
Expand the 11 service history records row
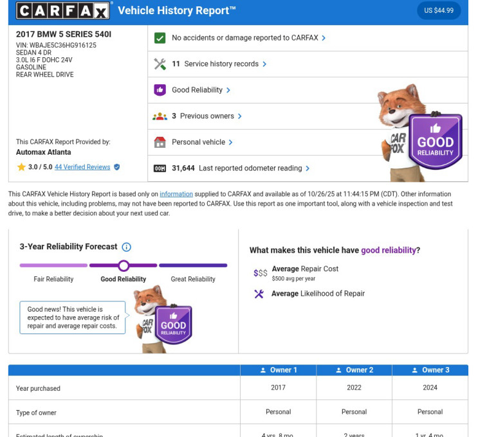tap(264, 64)
